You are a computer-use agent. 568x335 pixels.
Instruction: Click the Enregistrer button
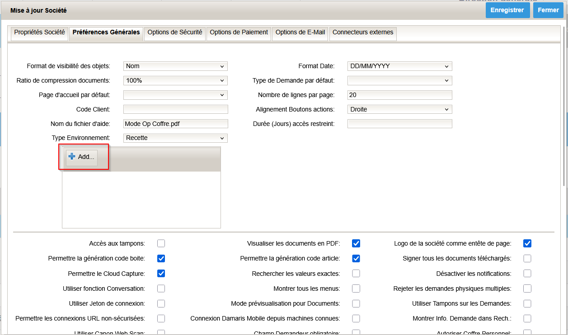507,10
